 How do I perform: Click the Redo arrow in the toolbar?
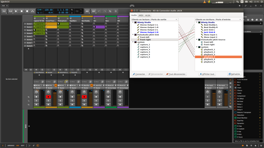click(105, 11)
